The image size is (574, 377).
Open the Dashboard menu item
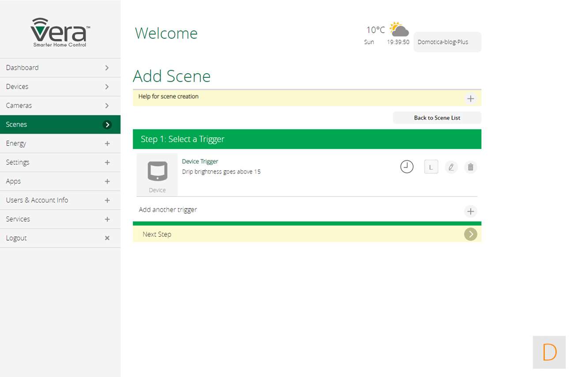[60, 68]
